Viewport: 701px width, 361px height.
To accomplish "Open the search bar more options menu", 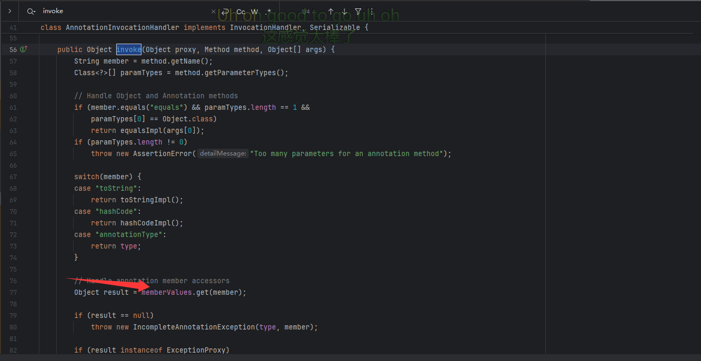I will (x=371, y=12).
